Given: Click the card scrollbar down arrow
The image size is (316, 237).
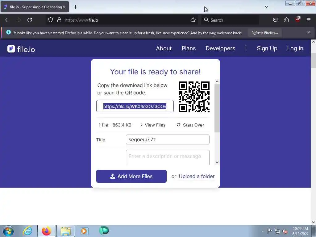Looking at the screenshot, I should [217, 162].
